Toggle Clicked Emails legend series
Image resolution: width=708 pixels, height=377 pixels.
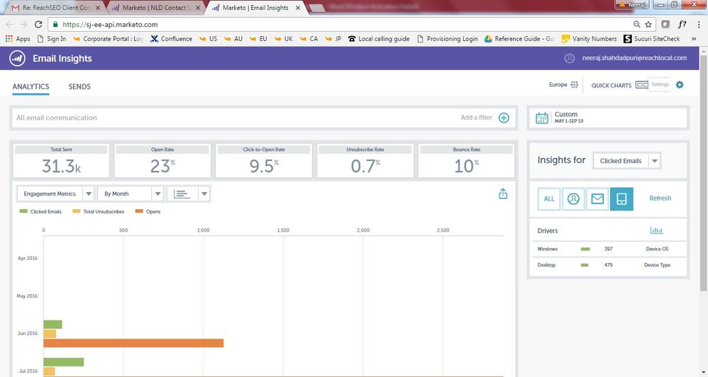click(41, 211)
